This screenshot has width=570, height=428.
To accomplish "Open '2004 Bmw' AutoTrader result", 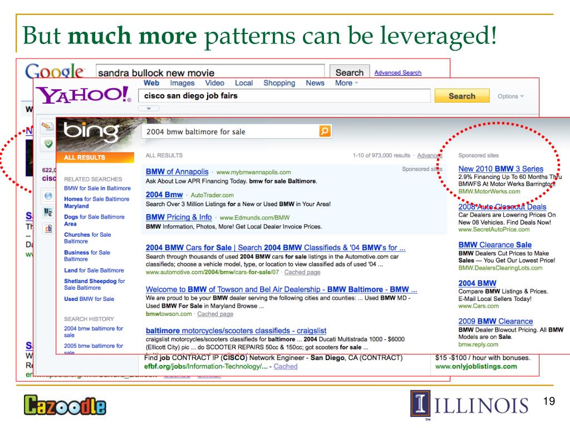I will click(164, 194).
